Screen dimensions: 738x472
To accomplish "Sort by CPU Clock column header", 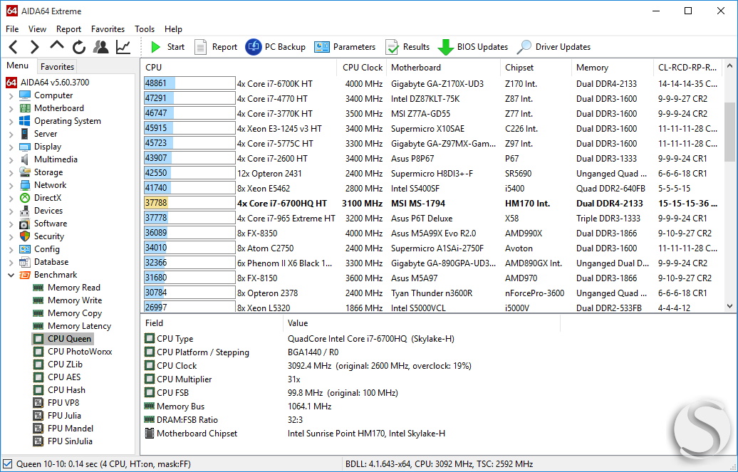I will [x=362, y=68].
